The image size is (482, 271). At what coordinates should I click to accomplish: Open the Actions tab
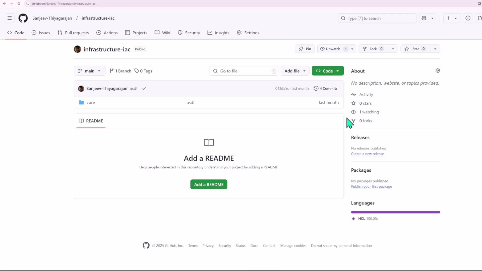(x=107, y=33)
